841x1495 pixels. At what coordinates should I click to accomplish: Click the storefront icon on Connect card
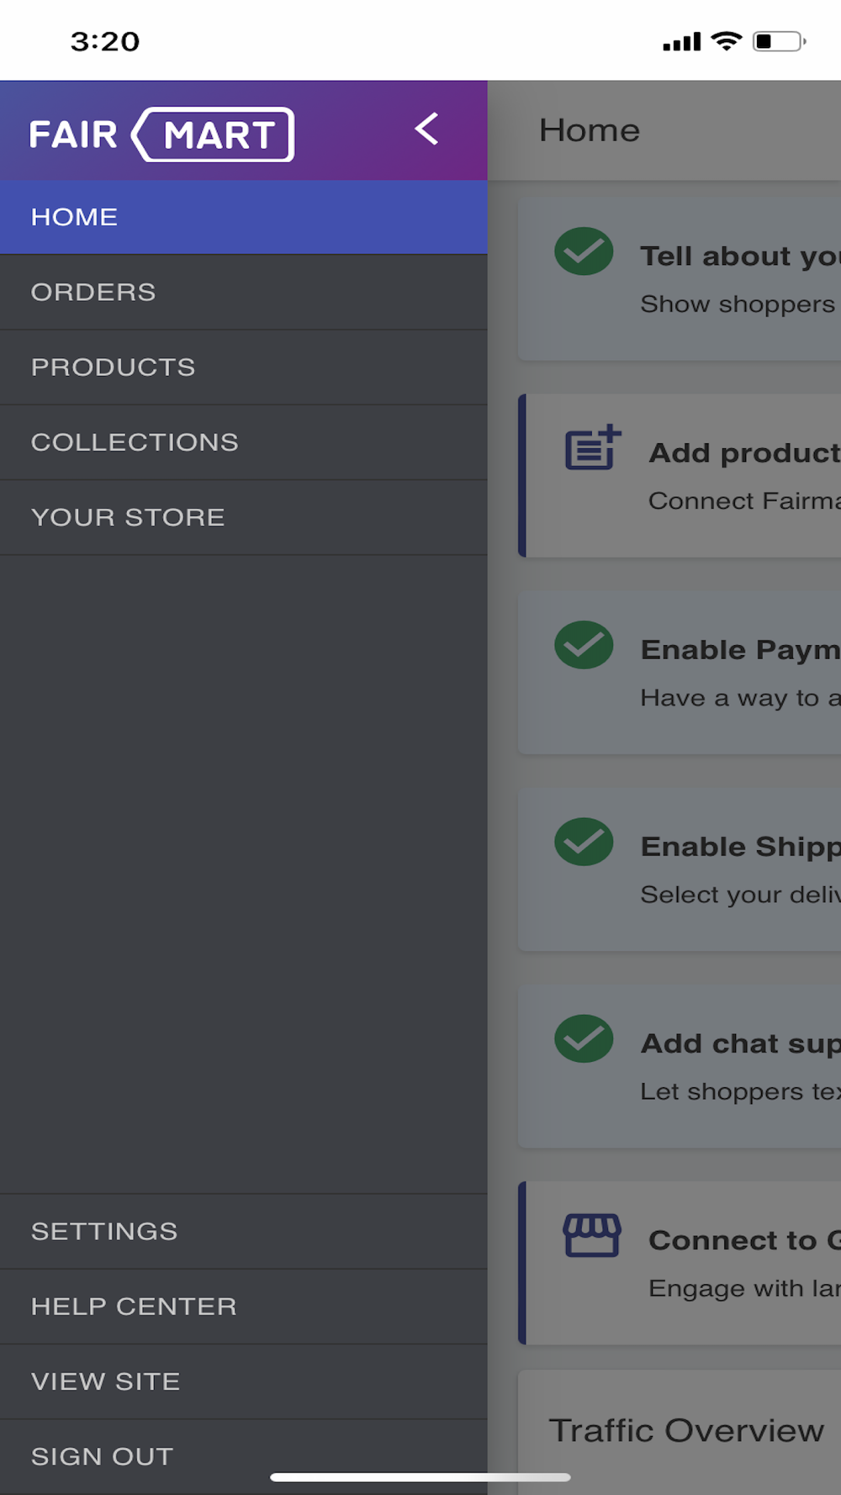(x=592, y=1235)
